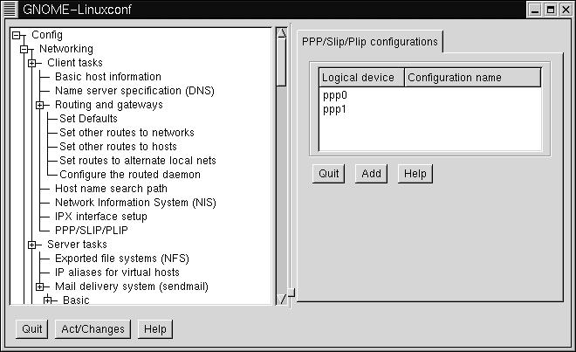Open Set other routes to networks
576x352 pixels.
pyautogui.click(x=127, y=133)
